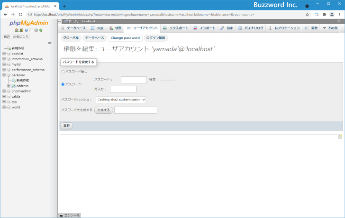Screen dimensions: 345x218
Task: Click the bookmark icon below the form
Action: (x=340, y=137)
